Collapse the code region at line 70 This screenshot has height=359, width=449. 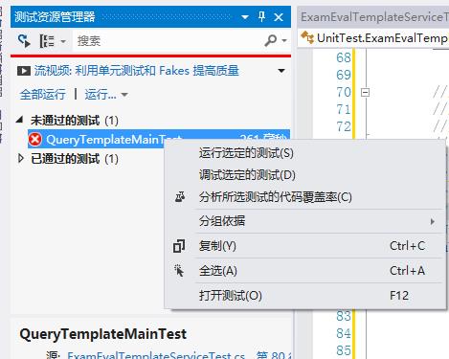point(365,93)
